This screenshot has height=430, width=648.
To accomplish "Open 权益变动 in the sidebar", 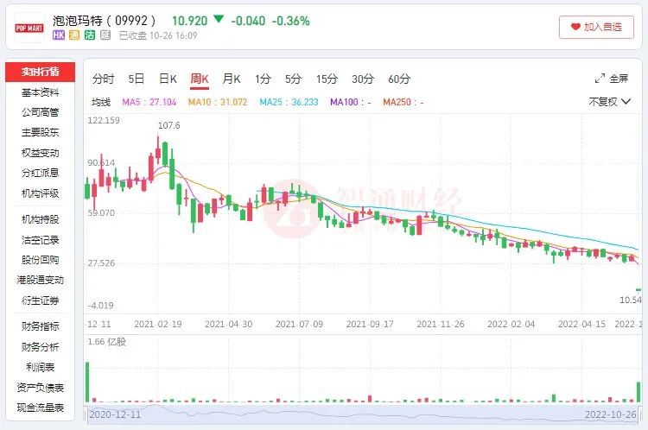I will [40, 153].
